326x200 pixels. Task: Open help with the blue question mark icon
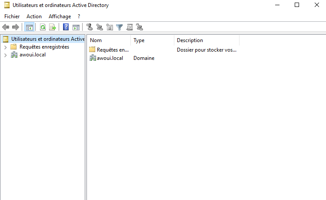tap(66, 27)
